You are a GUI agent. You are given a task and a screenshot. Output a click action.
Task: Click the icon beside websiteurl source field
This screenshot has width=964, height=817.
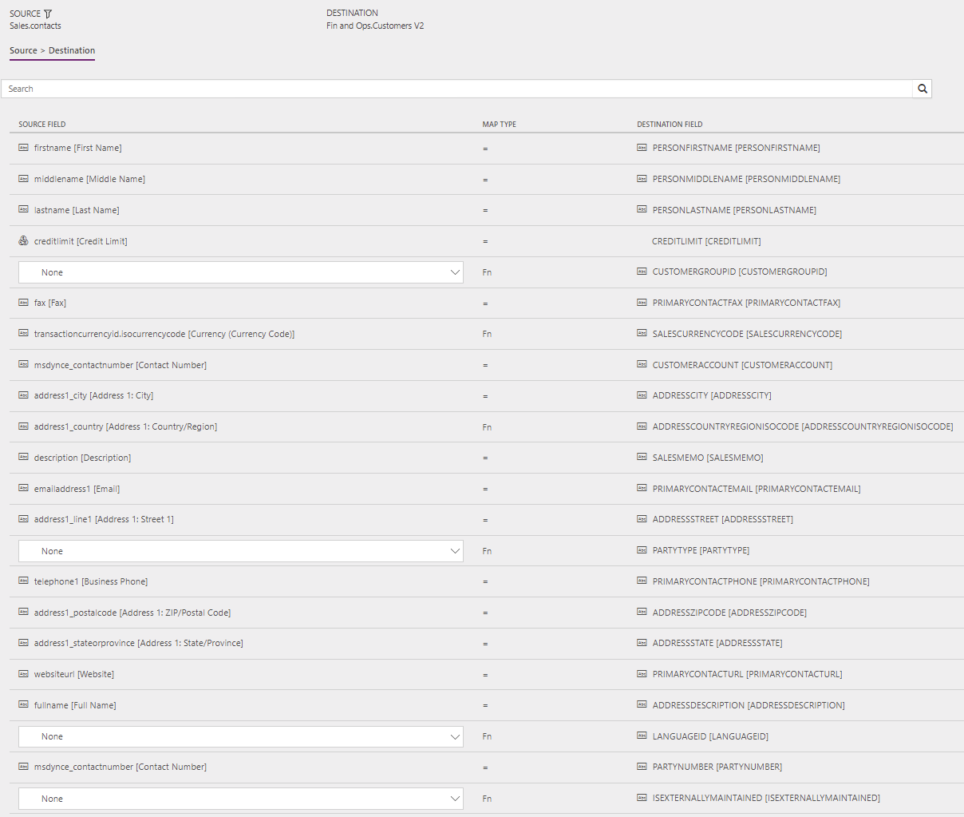coord(24,674)
